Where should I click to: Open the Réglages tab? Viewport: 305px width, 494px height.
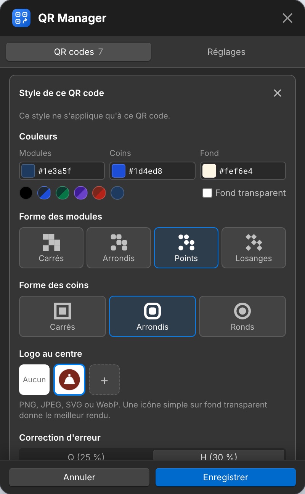tap(226, 52)
